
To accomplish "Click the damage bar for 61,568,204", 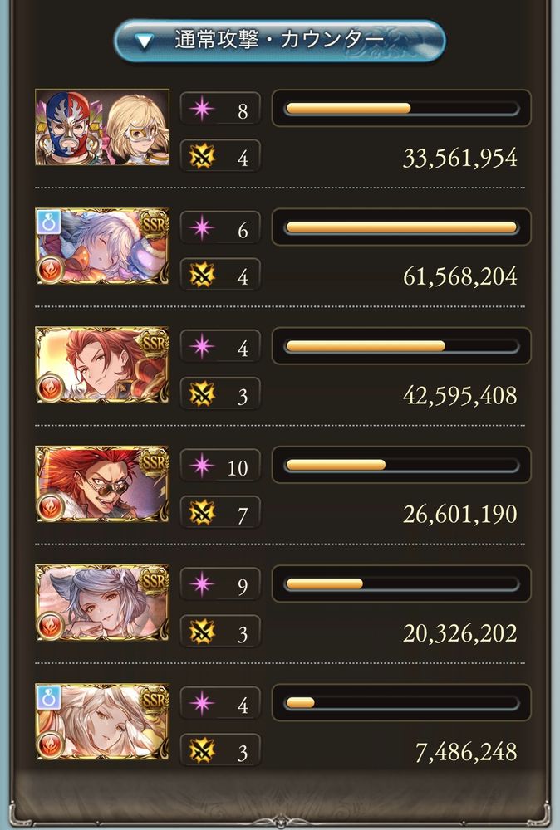I will (401, 227).
